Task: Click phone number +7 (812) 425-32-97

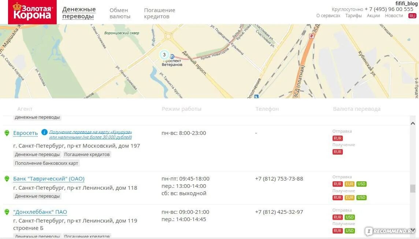Action: [x=279, y=212]
